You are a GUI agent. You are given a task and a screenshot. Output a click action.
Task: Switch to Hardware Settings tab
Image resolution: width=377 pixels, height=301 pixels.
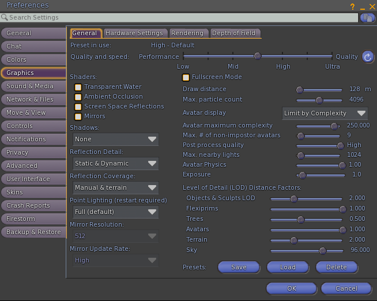click(134, 33)
